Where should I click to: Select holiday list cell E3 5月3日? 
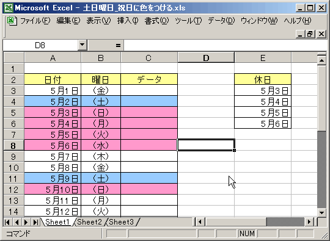point(263,90)
